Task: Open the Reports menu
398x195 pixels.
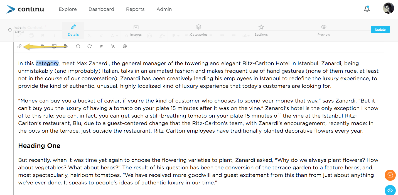Action: tap(135, 9)
